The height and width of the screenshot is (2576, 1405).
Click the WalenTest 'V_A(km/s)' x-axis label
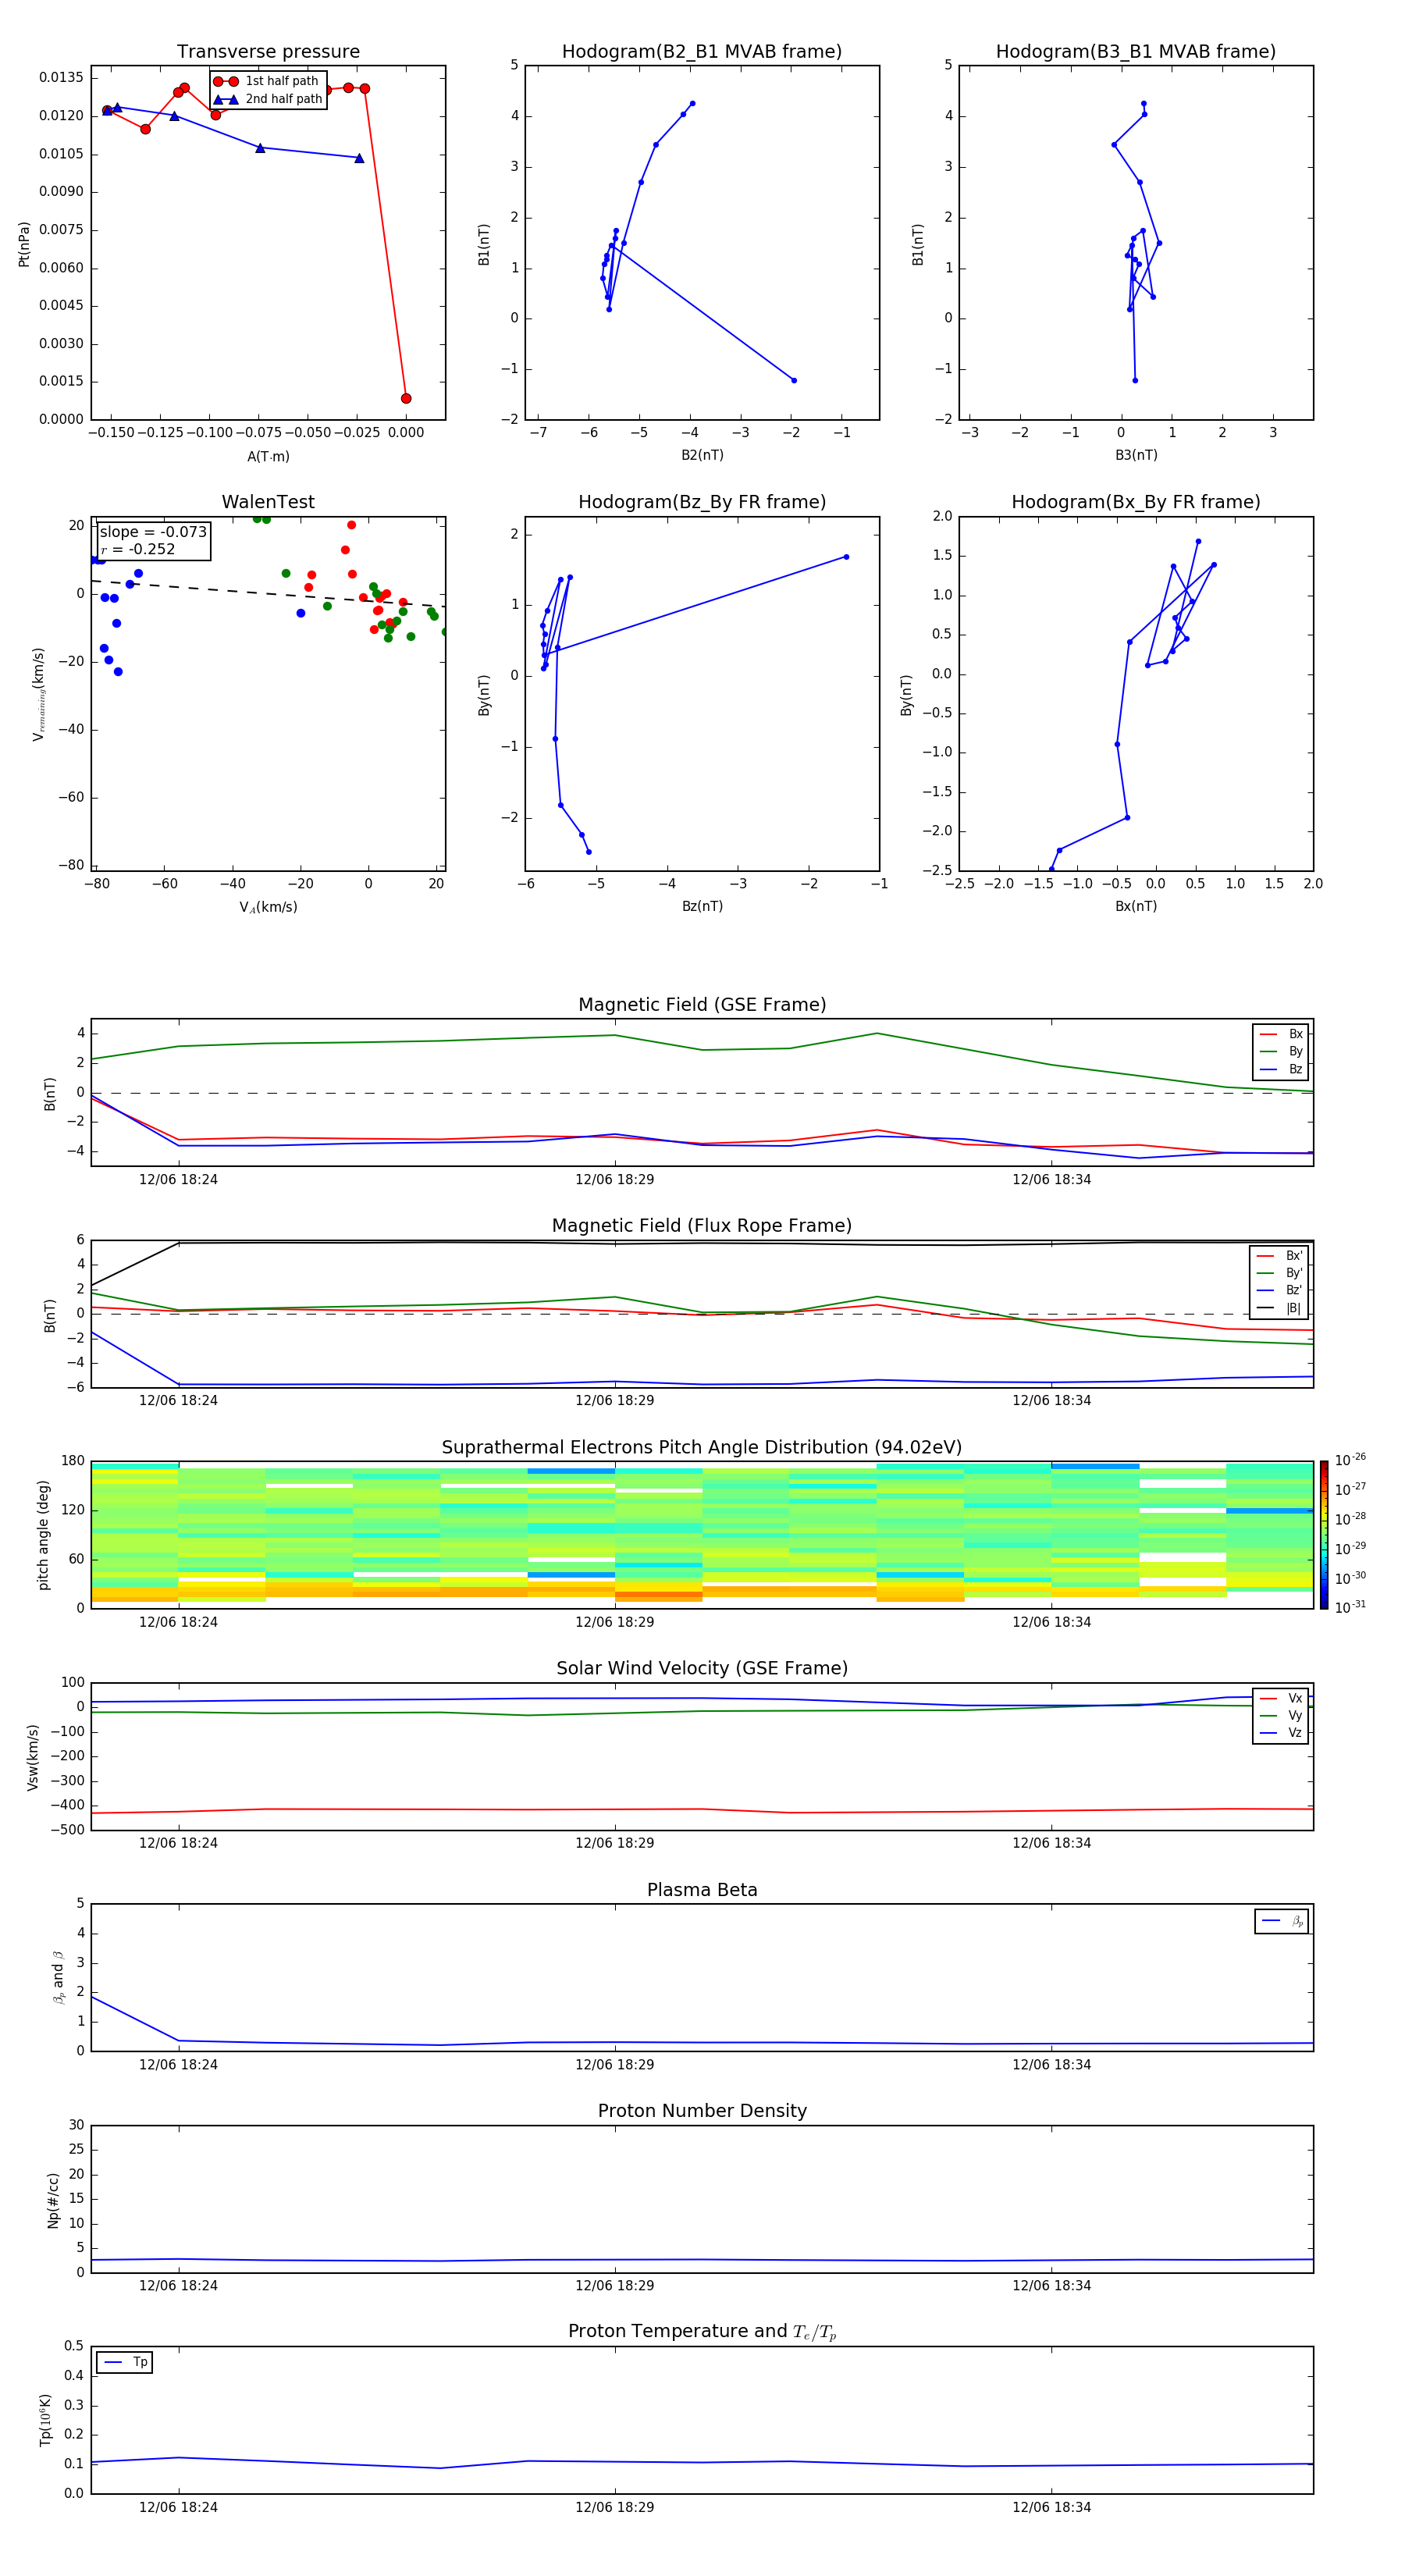click(268, 907)
